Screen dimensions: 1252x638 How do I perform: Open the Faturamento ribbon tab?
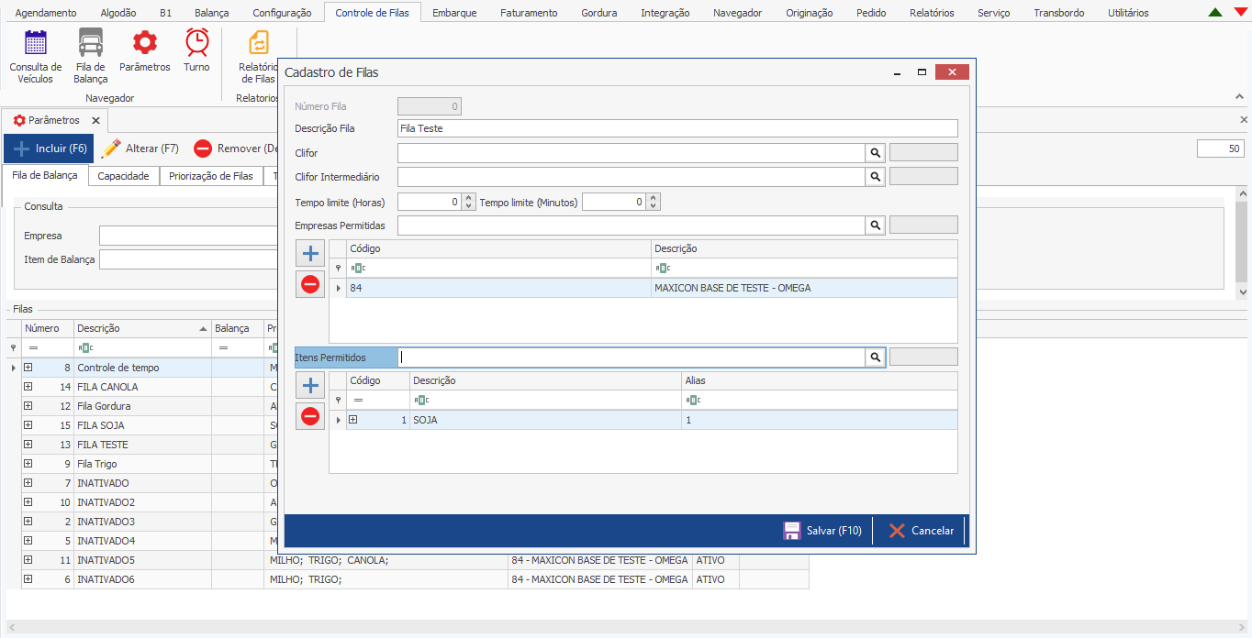[529, 13]
